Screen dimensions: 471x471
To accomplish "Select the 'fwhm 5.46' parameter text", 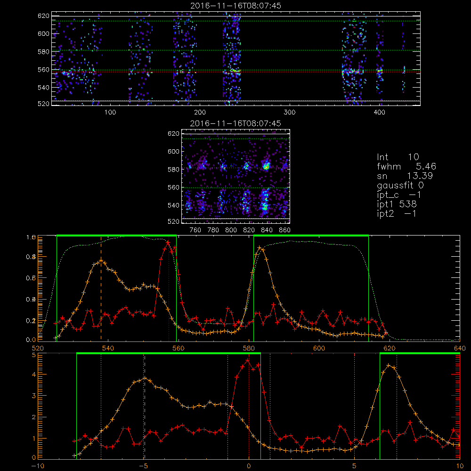I will (406, 166).
